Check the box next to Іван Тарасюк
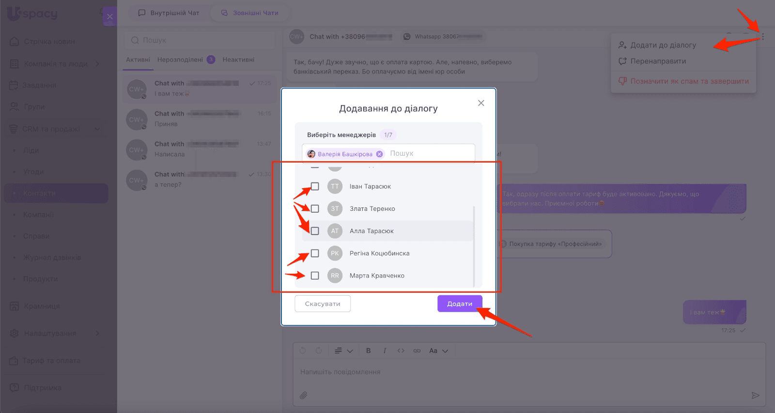The image size is (775, 413). point(315,186)
